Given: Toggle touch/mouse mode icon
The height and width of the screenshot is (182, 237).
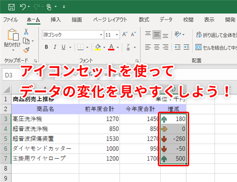Looking at the screenshot, I should 49,7.
